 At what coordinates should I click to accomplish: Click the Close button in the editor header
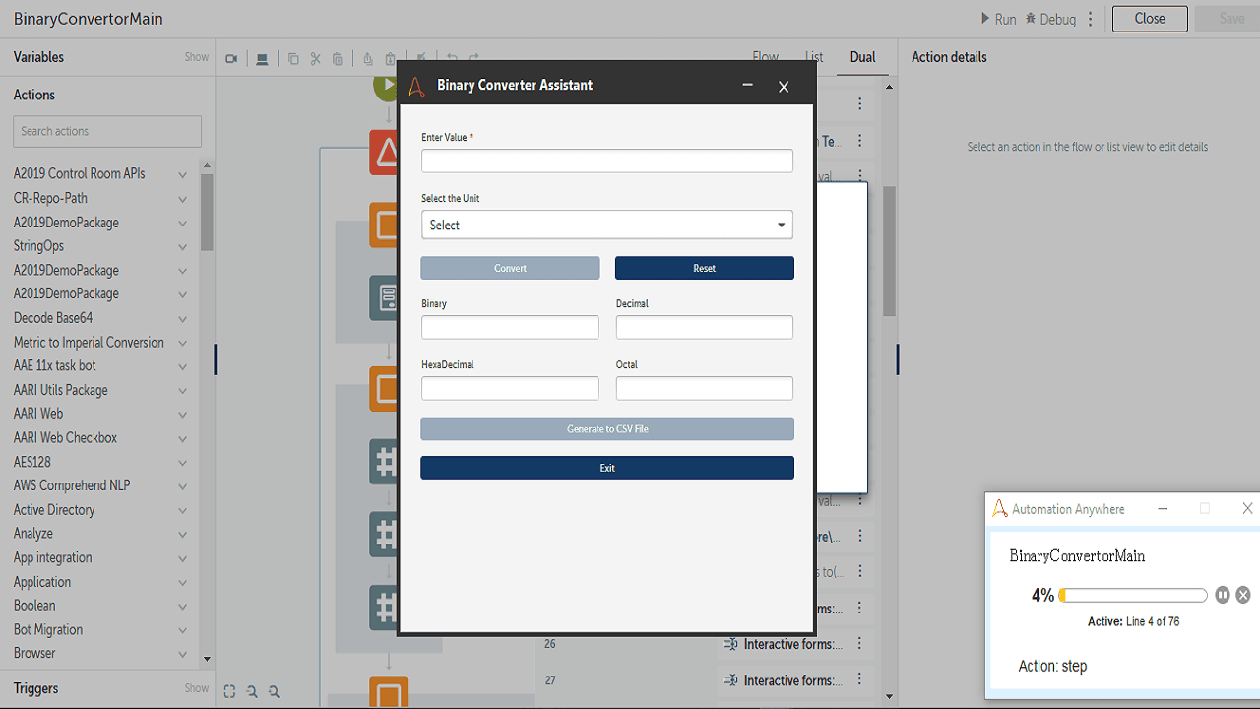[x=1150, y=19]
